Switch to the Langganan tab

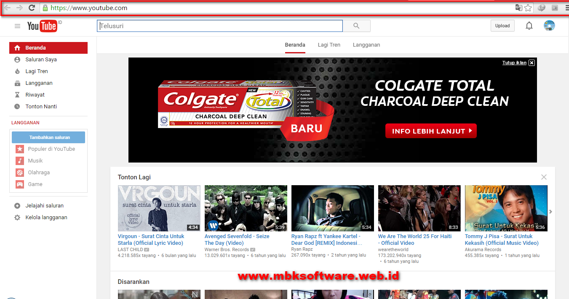click(x=366, y=45)
